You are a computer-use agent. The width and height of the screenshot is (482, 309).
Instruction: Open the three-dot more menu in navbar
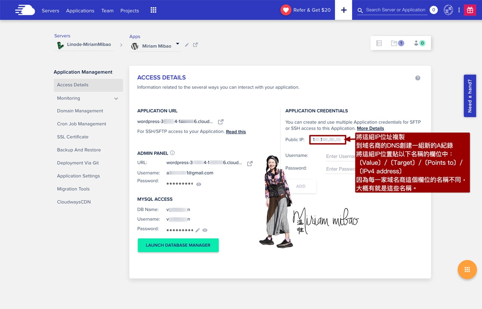tap(459, 10)
